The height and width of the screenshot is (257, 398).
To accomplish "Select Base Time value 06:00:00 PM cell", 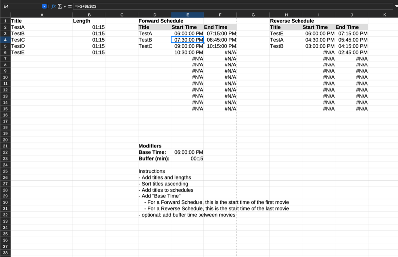I will pyautogui.click(x=188, y=152).
